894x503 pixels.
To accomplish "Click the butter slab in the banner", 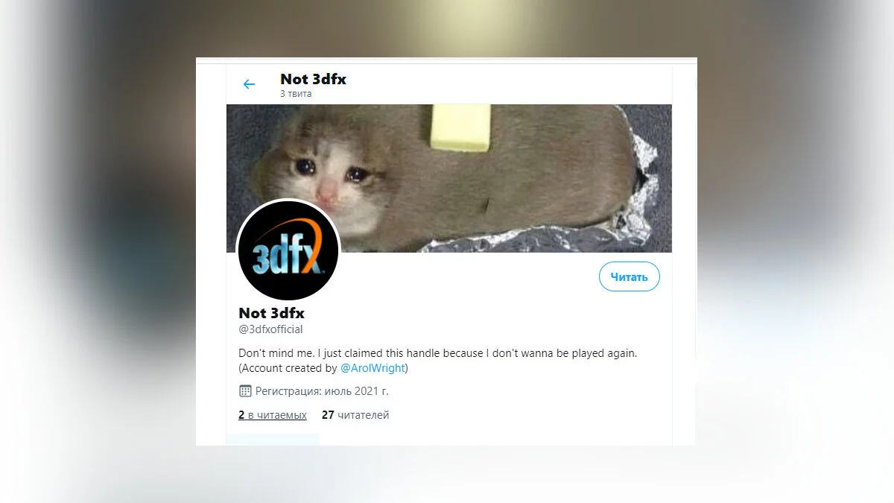I will click(460, 125).
